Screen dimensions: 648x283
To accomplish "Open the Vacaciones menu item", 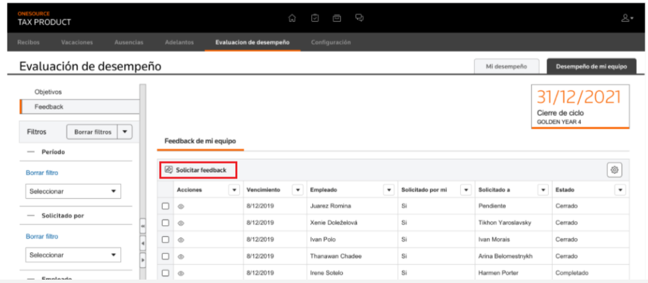I will (x=77, y=43).
